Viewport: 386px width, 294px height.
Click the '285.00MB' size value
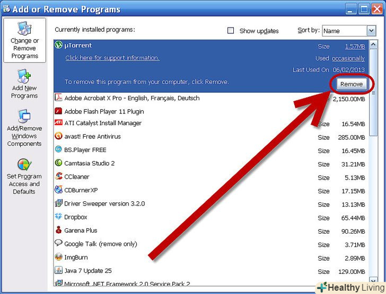coord(352,137)
